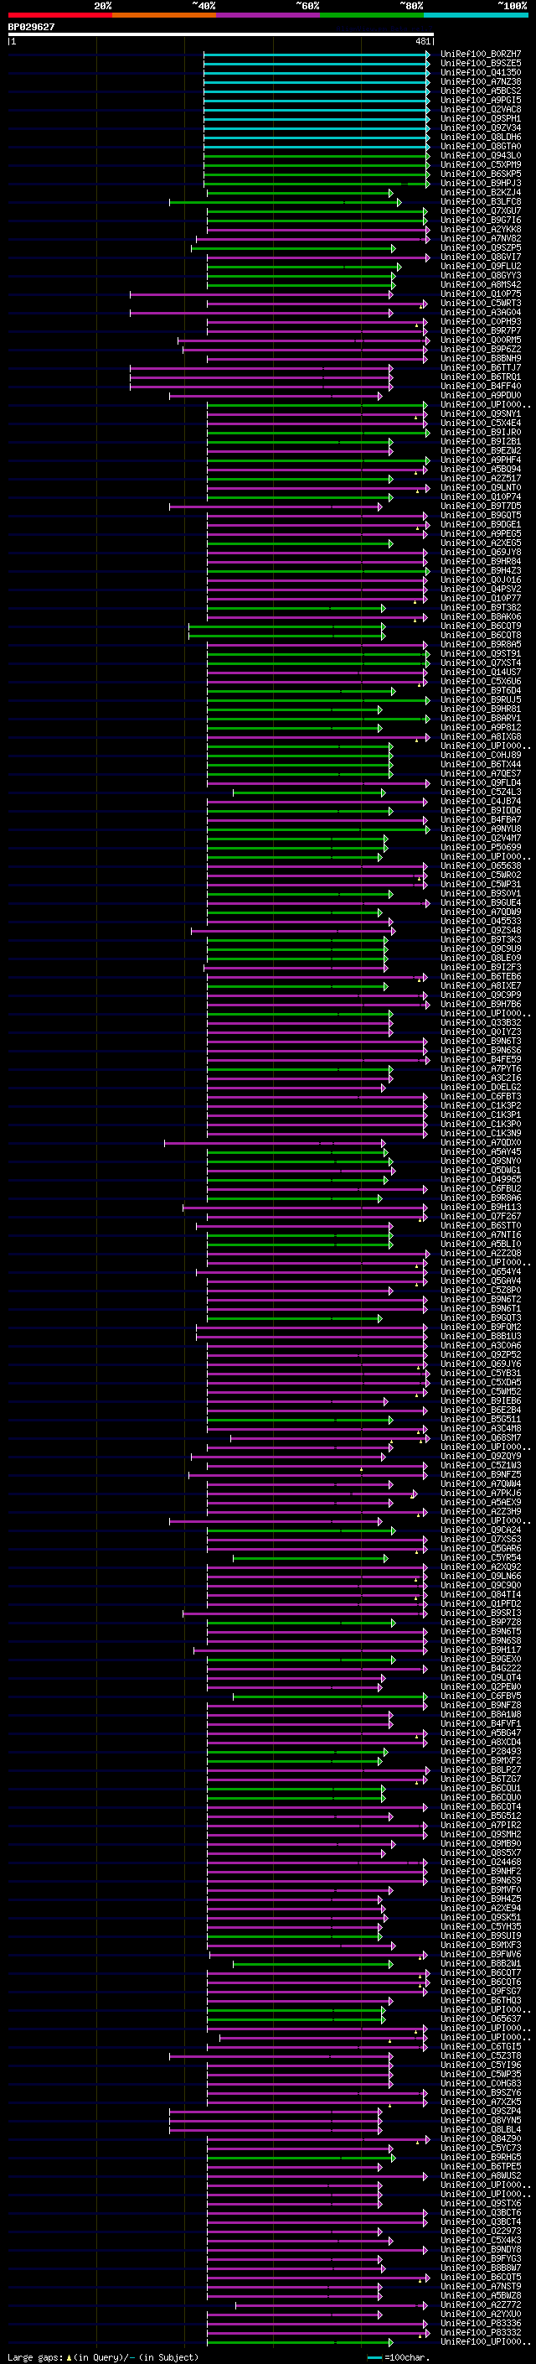Open the UniRef100_P83336 entry
Image resolution: width=536 pixels, height=2364 pixels.
point(481,2323)
